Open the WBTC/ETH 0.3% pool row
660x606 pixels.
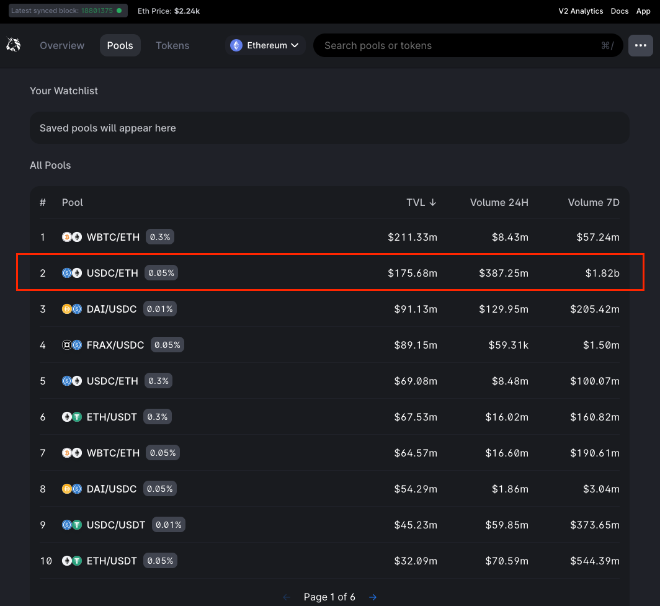(x=329, y=237)
